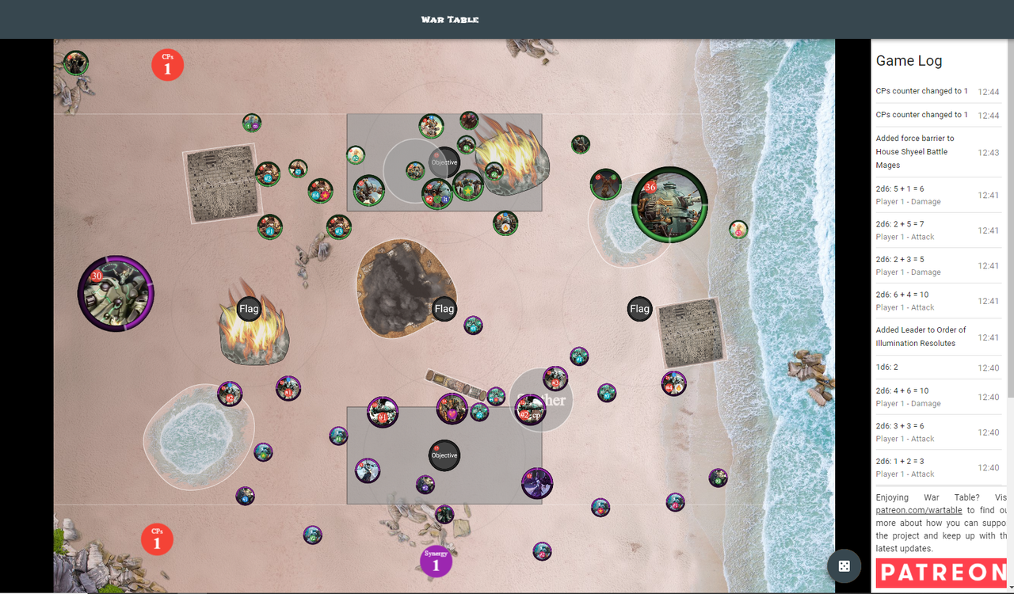
Task: Click the red CPs counter at bottom left
Action: pyautogui.click(x=157, y=539)
